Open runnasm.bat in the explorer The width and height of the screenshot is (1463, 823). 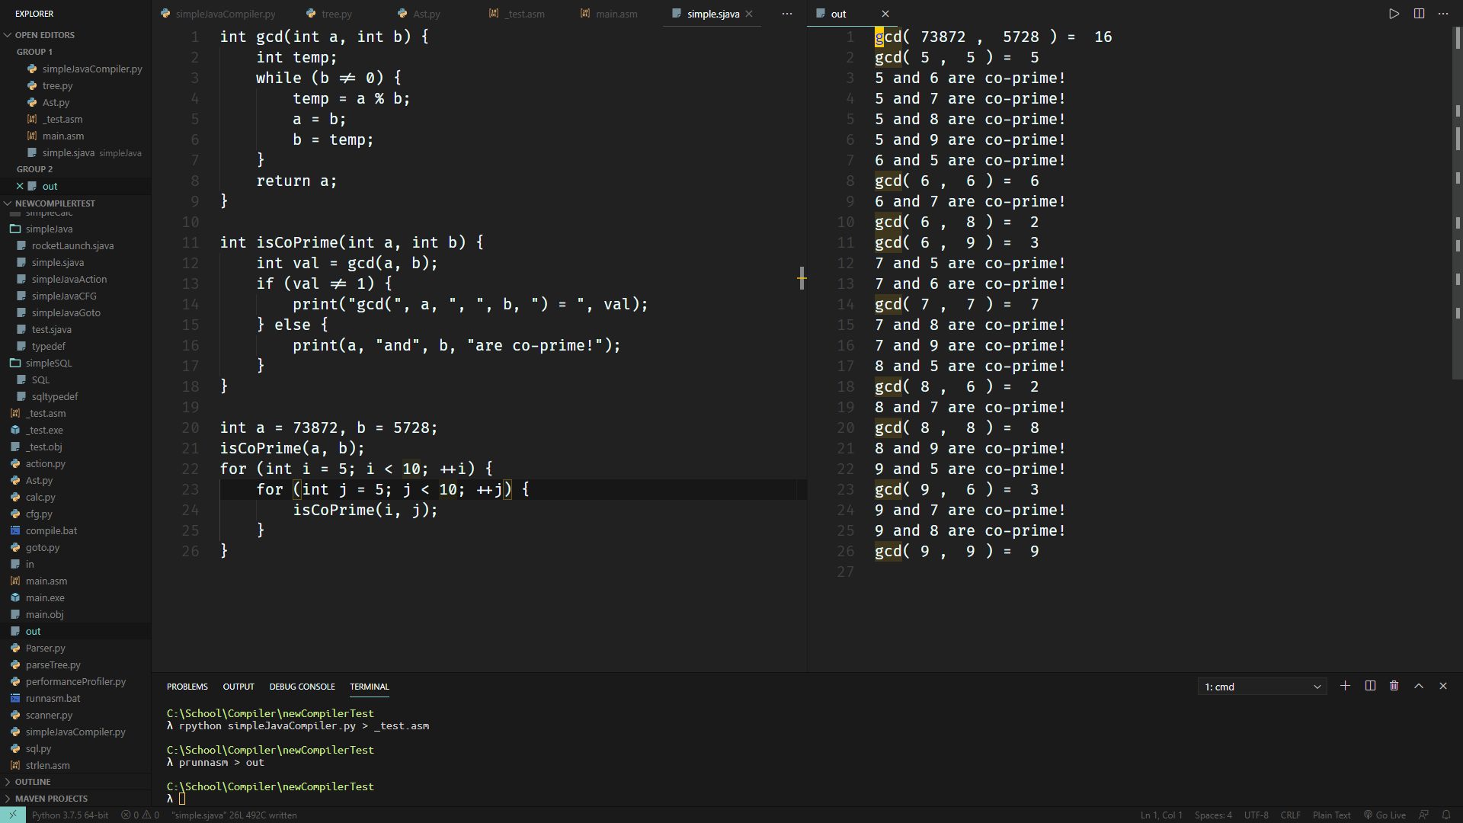[x=75, y=698]
